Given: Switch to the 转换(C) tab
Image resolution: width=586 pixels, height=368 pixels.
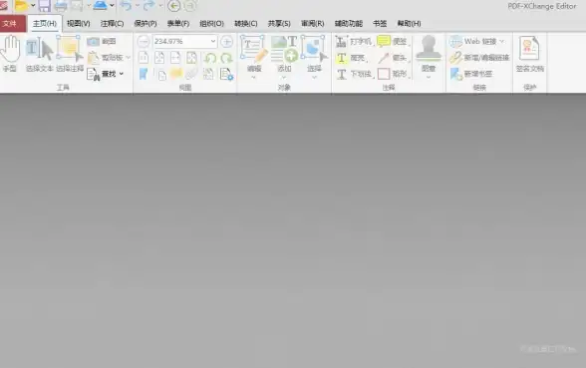Looking at the screenshot, I should (245, 24).
